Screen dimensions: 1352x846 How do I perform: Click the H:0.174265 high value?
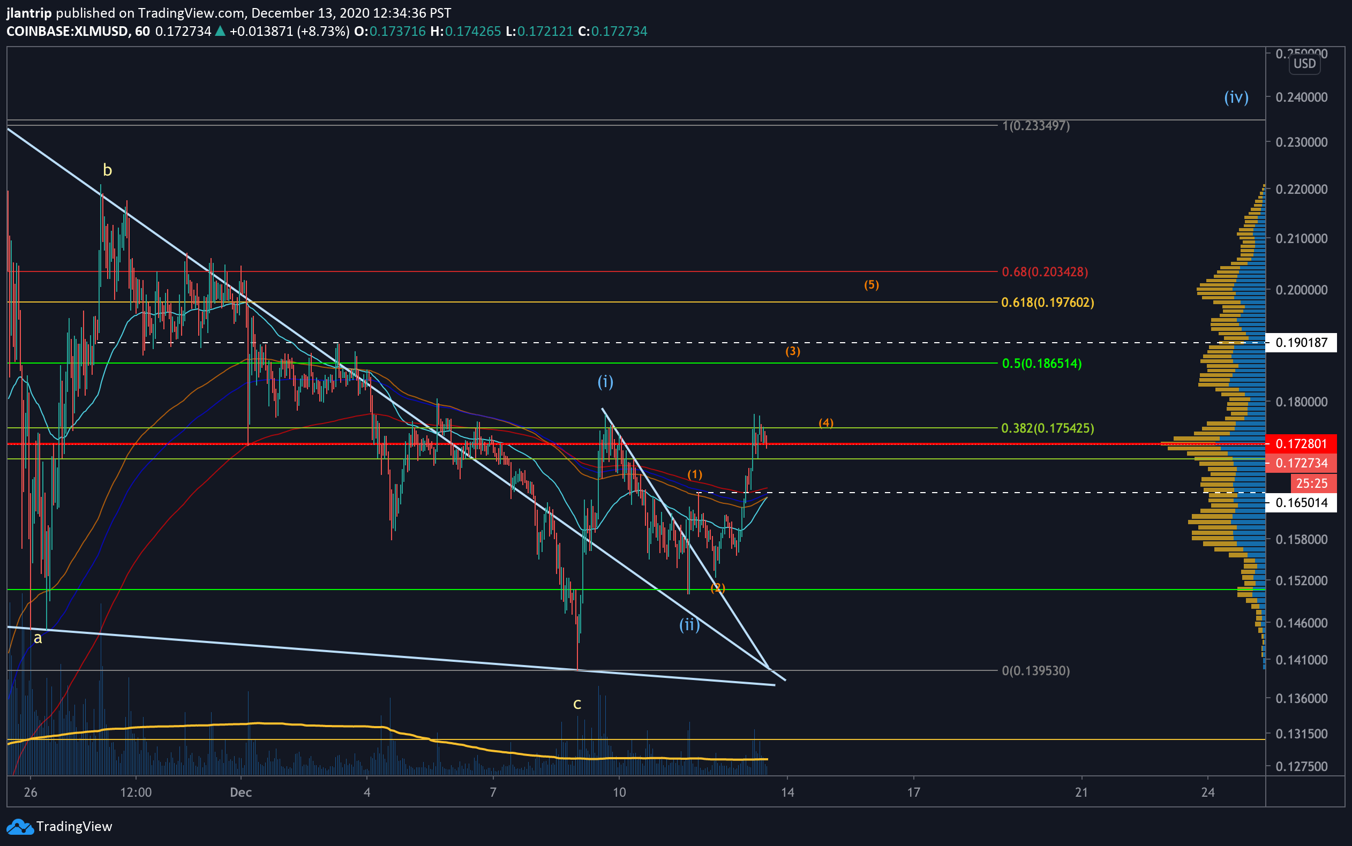pyautogui.click(x=465, y=32)
